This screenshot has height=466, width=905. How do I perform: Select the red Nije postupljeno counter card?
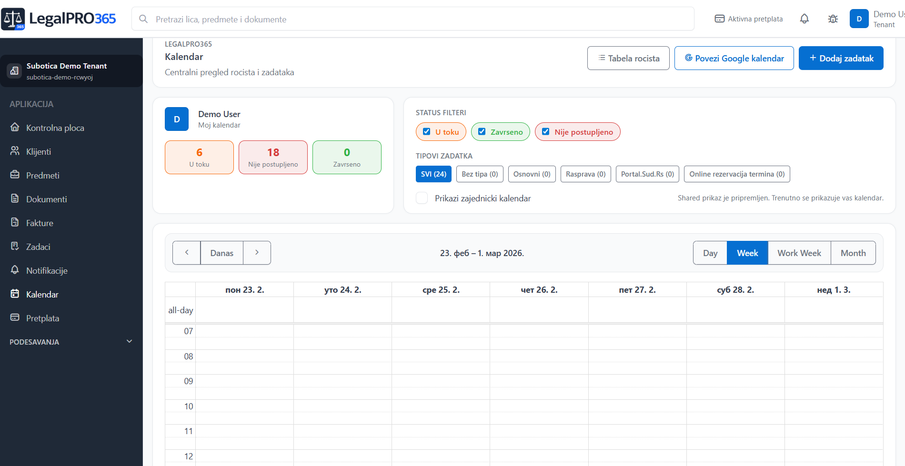point(273,157)
